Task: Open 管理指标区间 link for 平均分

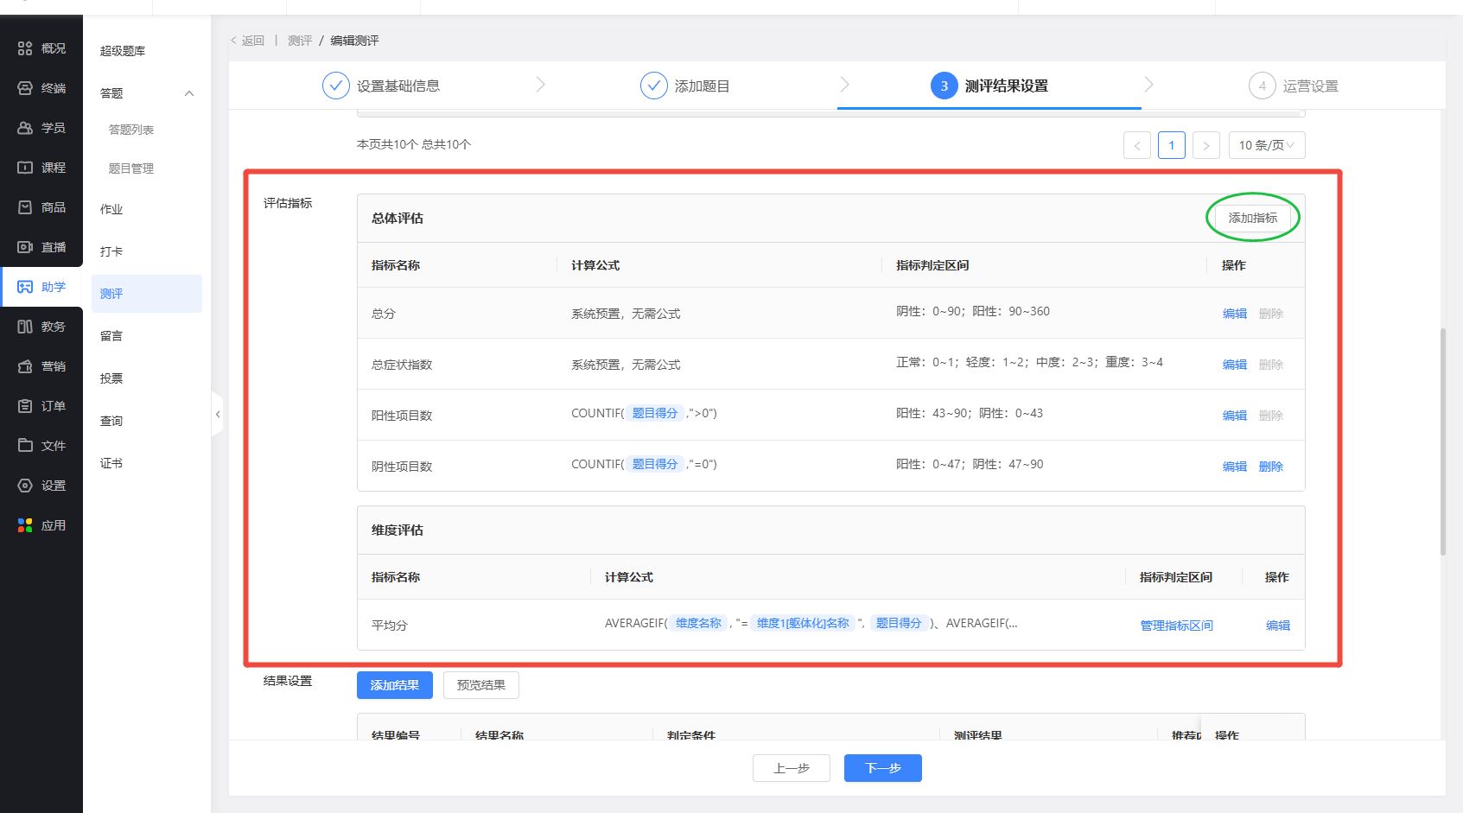Action: click(1176, 626)
